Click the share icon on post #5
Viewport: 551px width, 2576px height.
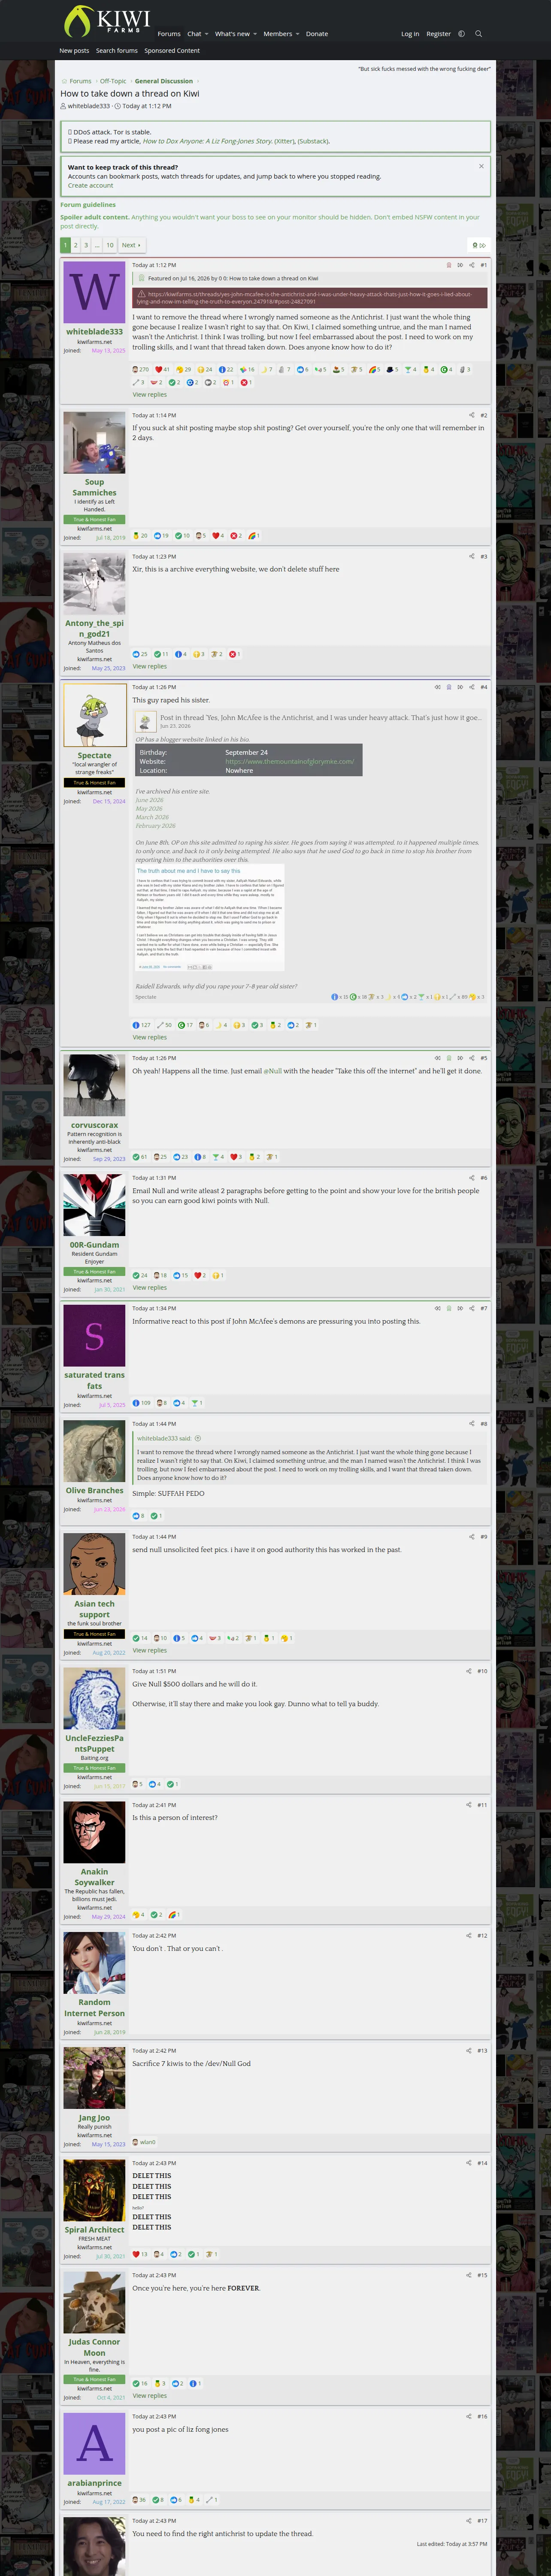[471, 1058]
